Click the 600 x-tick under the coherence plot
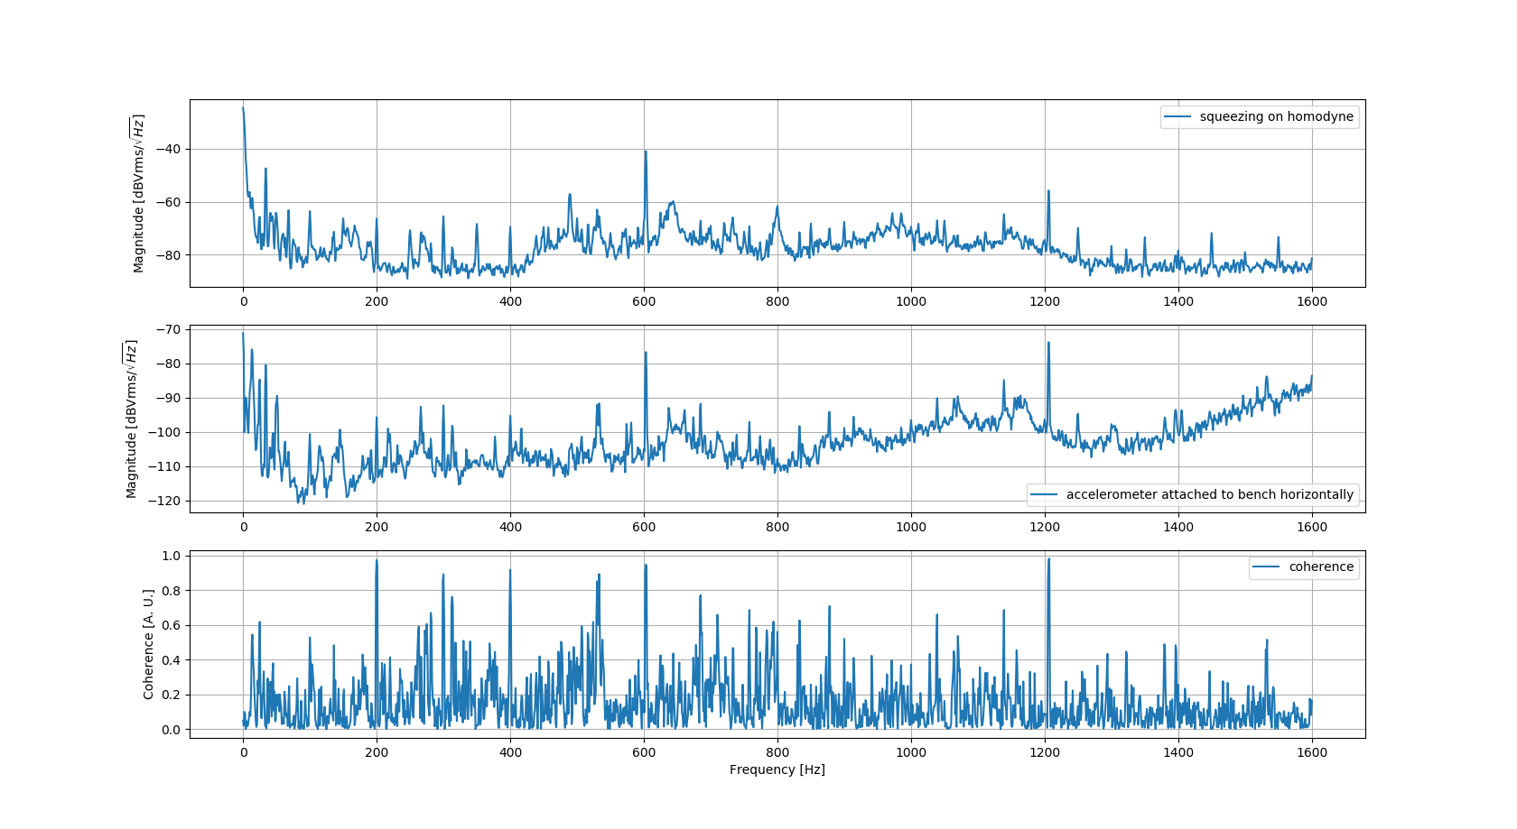Screen dimensions: 1517x829 pos(644,752)
